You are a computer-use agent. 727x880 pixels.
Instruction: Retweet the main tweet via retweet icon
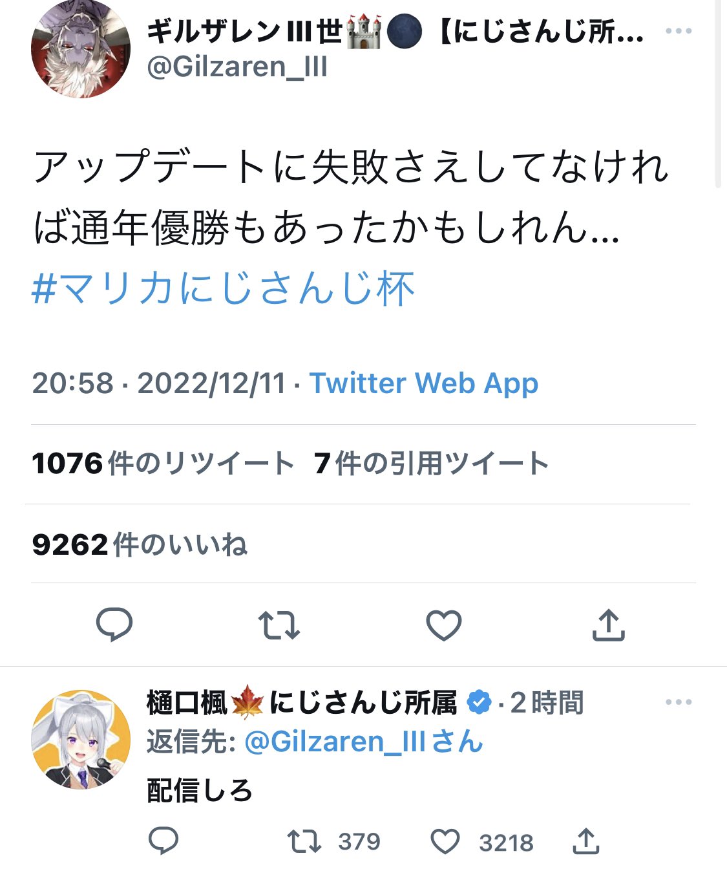[279, 625]
